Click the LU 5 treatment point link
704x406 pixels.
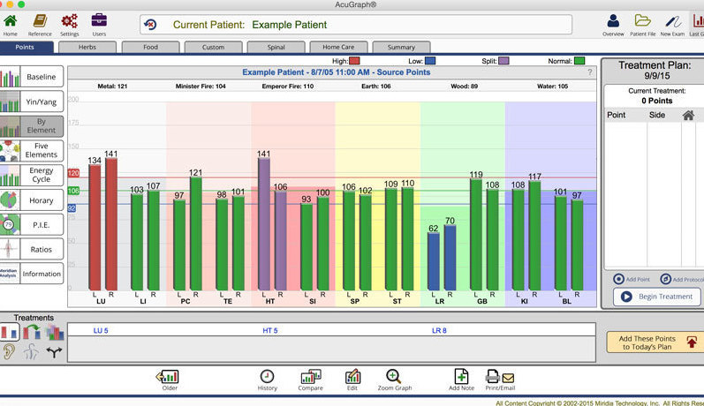point(99,330)
